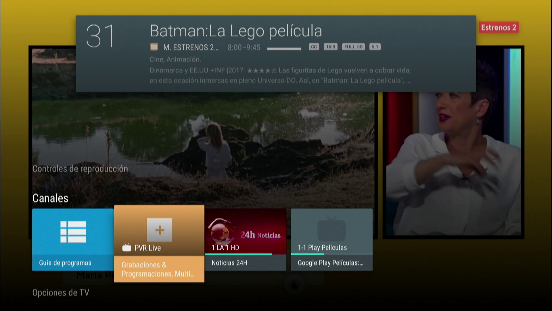Click the film icon before M. ESTRENOS 2
Image resolution: width=552 pixels, height=311 pixels.
tap(154, 47)
